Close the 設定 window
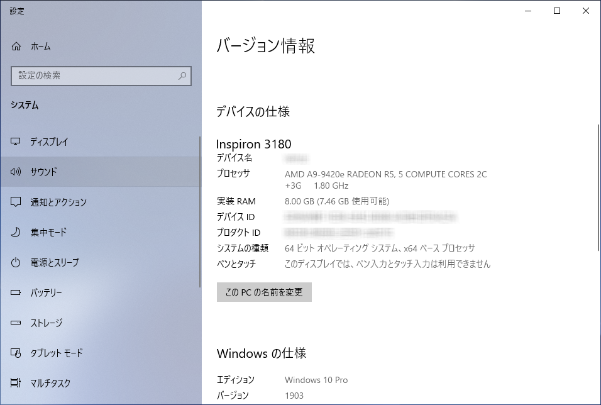601x405 pixels. 586,11
